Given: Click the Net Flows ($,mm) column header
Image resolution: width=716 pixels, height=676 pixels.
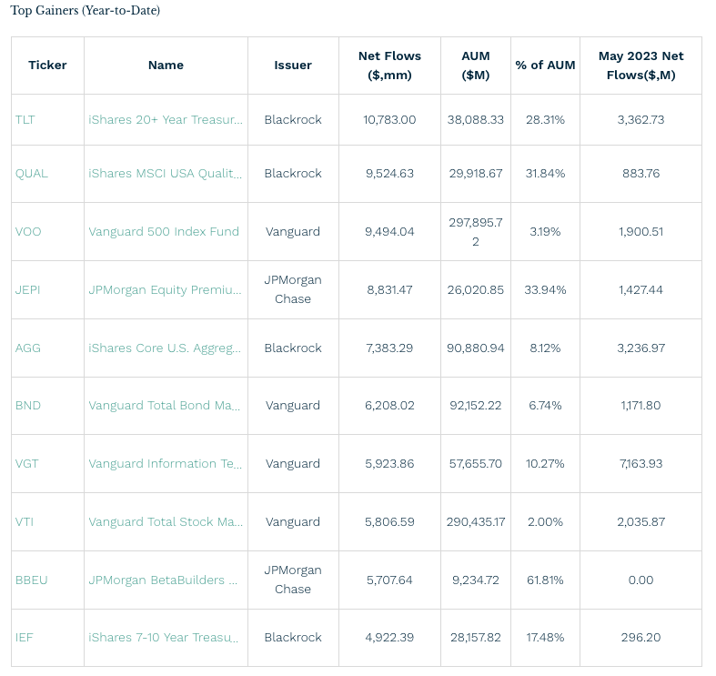Looking at the screenshot, I should [x=389, y=66].
